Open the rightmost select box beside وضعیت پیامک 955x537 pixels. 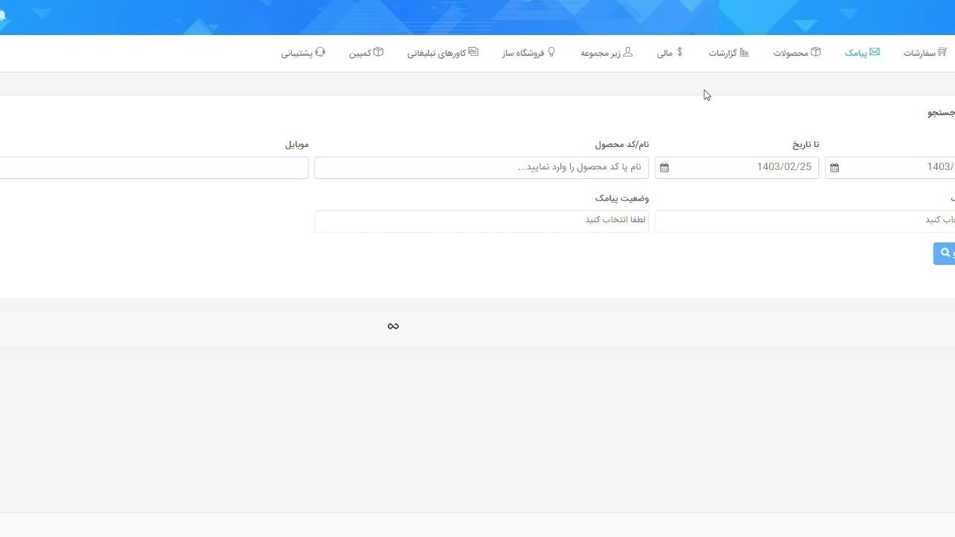[804, 221]
